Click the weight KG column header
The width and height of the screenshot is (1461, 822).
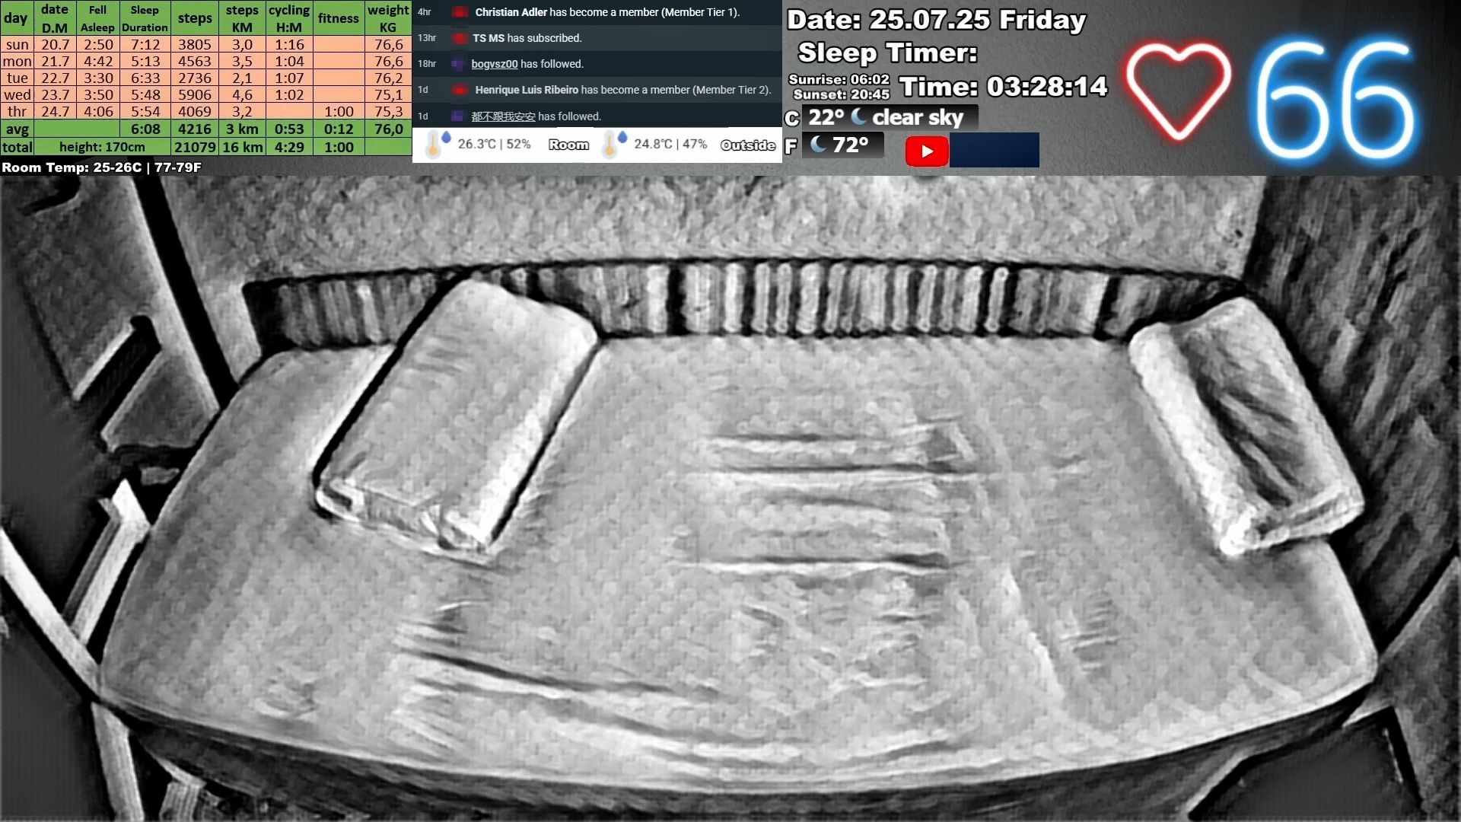pyautogui.click(x=388, y=18)
